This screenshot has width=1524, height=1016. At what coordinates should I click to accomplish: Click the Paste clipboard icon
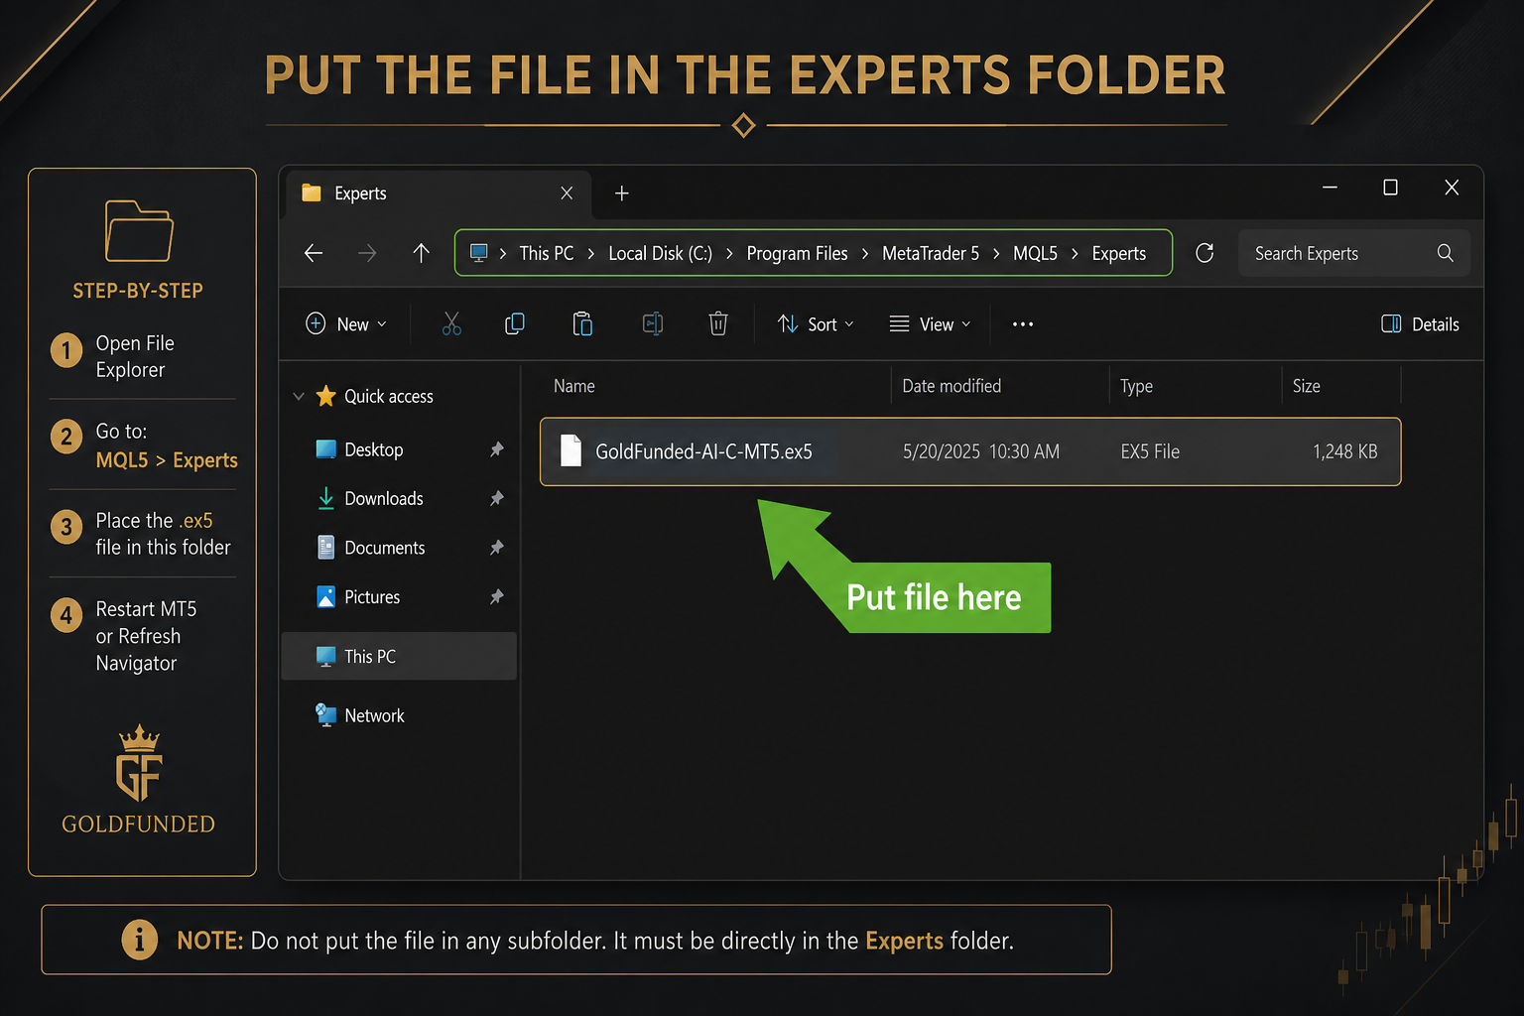pos(582,323)
